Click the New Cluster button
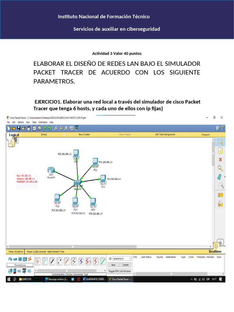Screen dimensions: 234x312 pos(84,134)
